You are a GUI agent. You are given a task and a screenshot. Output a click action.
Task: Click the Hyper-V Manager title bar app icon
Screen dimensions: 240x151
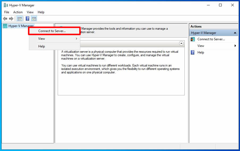point(6,5)
